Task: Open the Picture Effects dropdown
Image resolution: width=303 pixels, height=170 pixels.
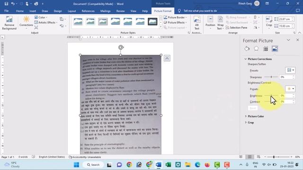Action: (175, 22)
